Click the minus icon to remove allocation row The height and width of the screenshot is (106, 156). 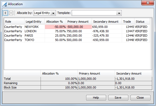coord(11,13)
